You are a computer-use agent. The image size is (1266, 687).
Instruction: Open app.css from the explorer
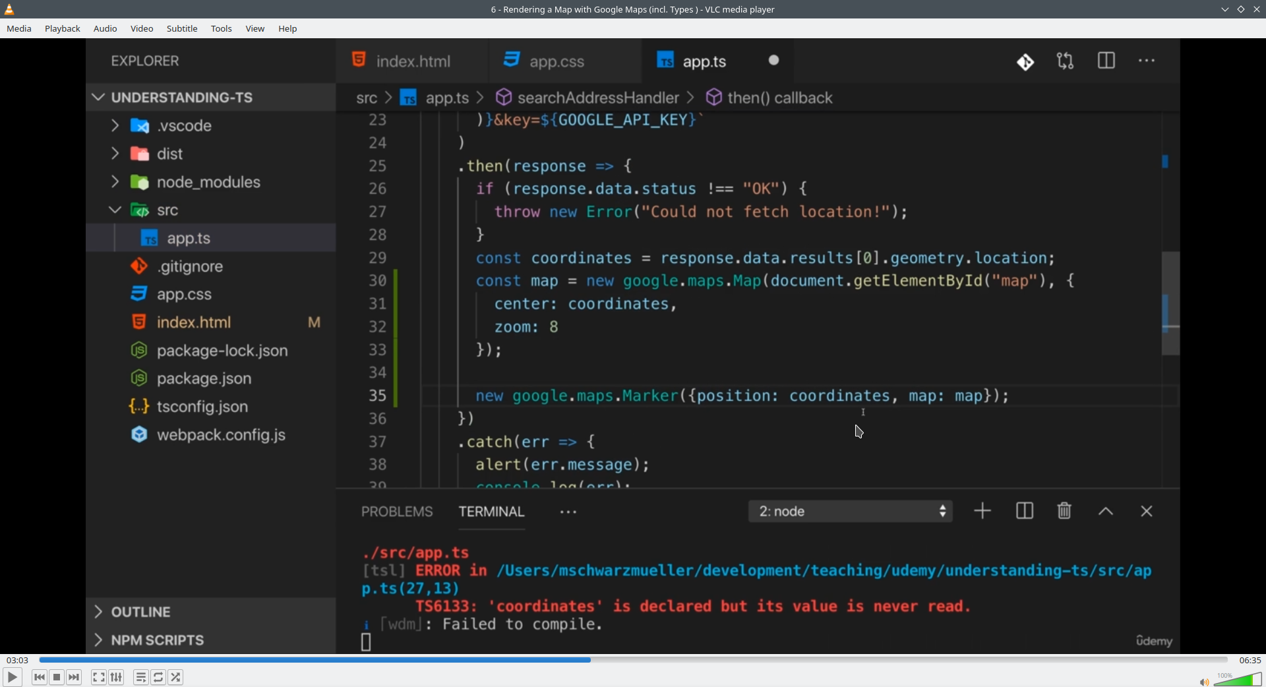point(211,294)
